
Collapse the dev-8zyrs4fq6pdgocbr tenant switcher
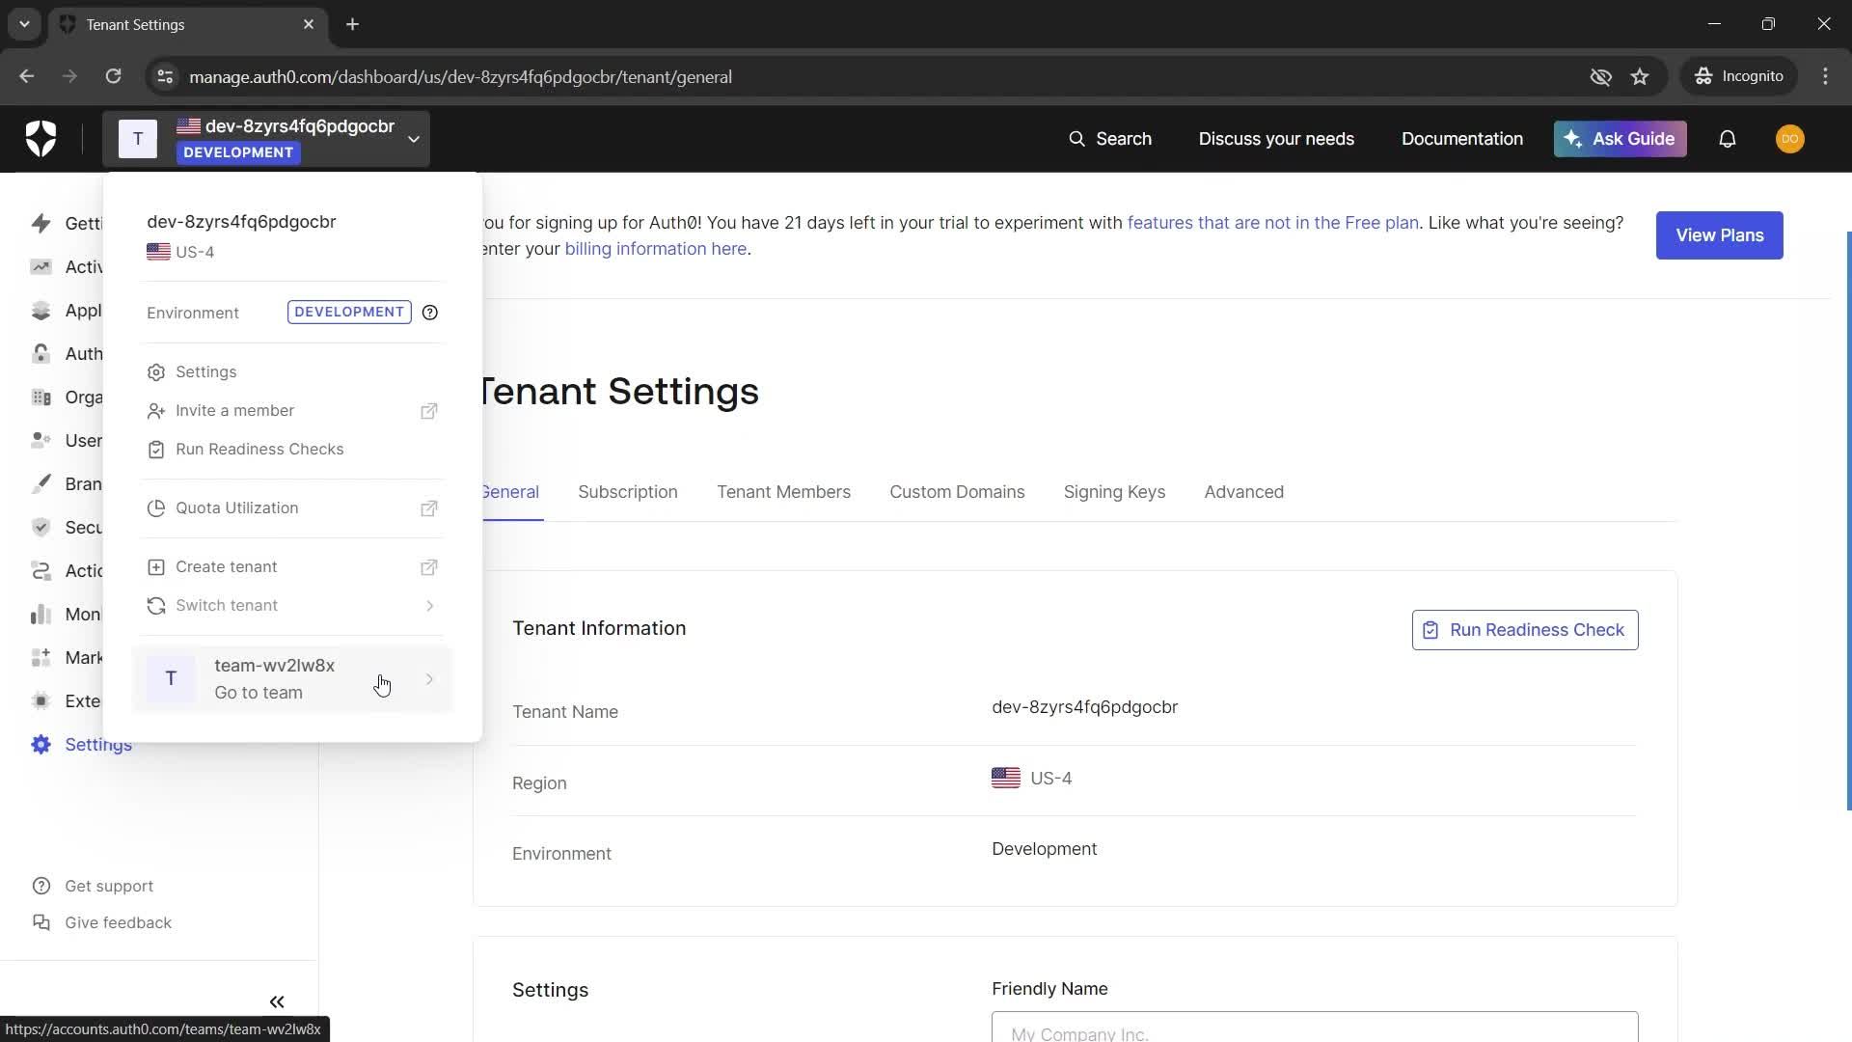click(x=266, y=139)
